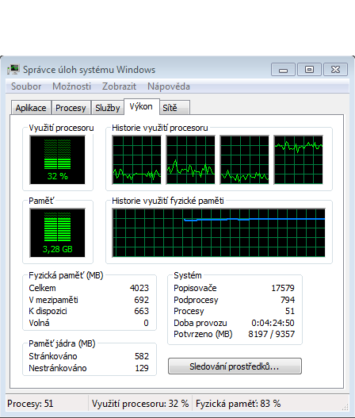355x418 pixels.
Task: Close the Správce úloh window
Action: tap(335, 70)
